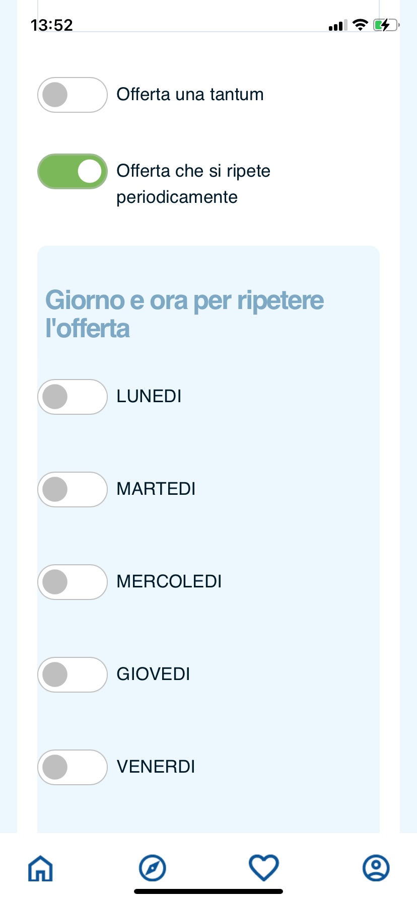Viewport: 417px width, 902px height.
Task: Toggle the MERCOLEDI switch on
Action: 73,582
